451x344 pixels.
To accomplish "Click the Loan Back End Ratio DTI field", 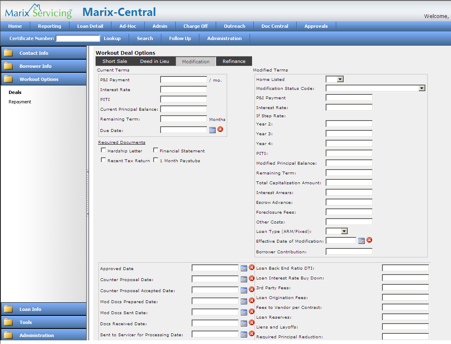I will [405, 268].
